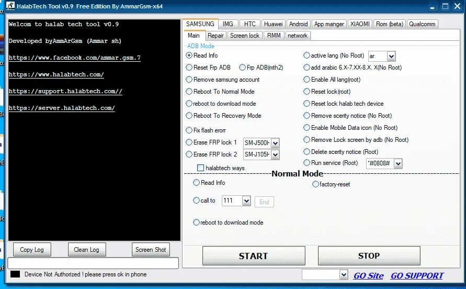The image size is (466, 289).
Task: Select Erase FRP lock 1 radio
Action: pos(189,142)
